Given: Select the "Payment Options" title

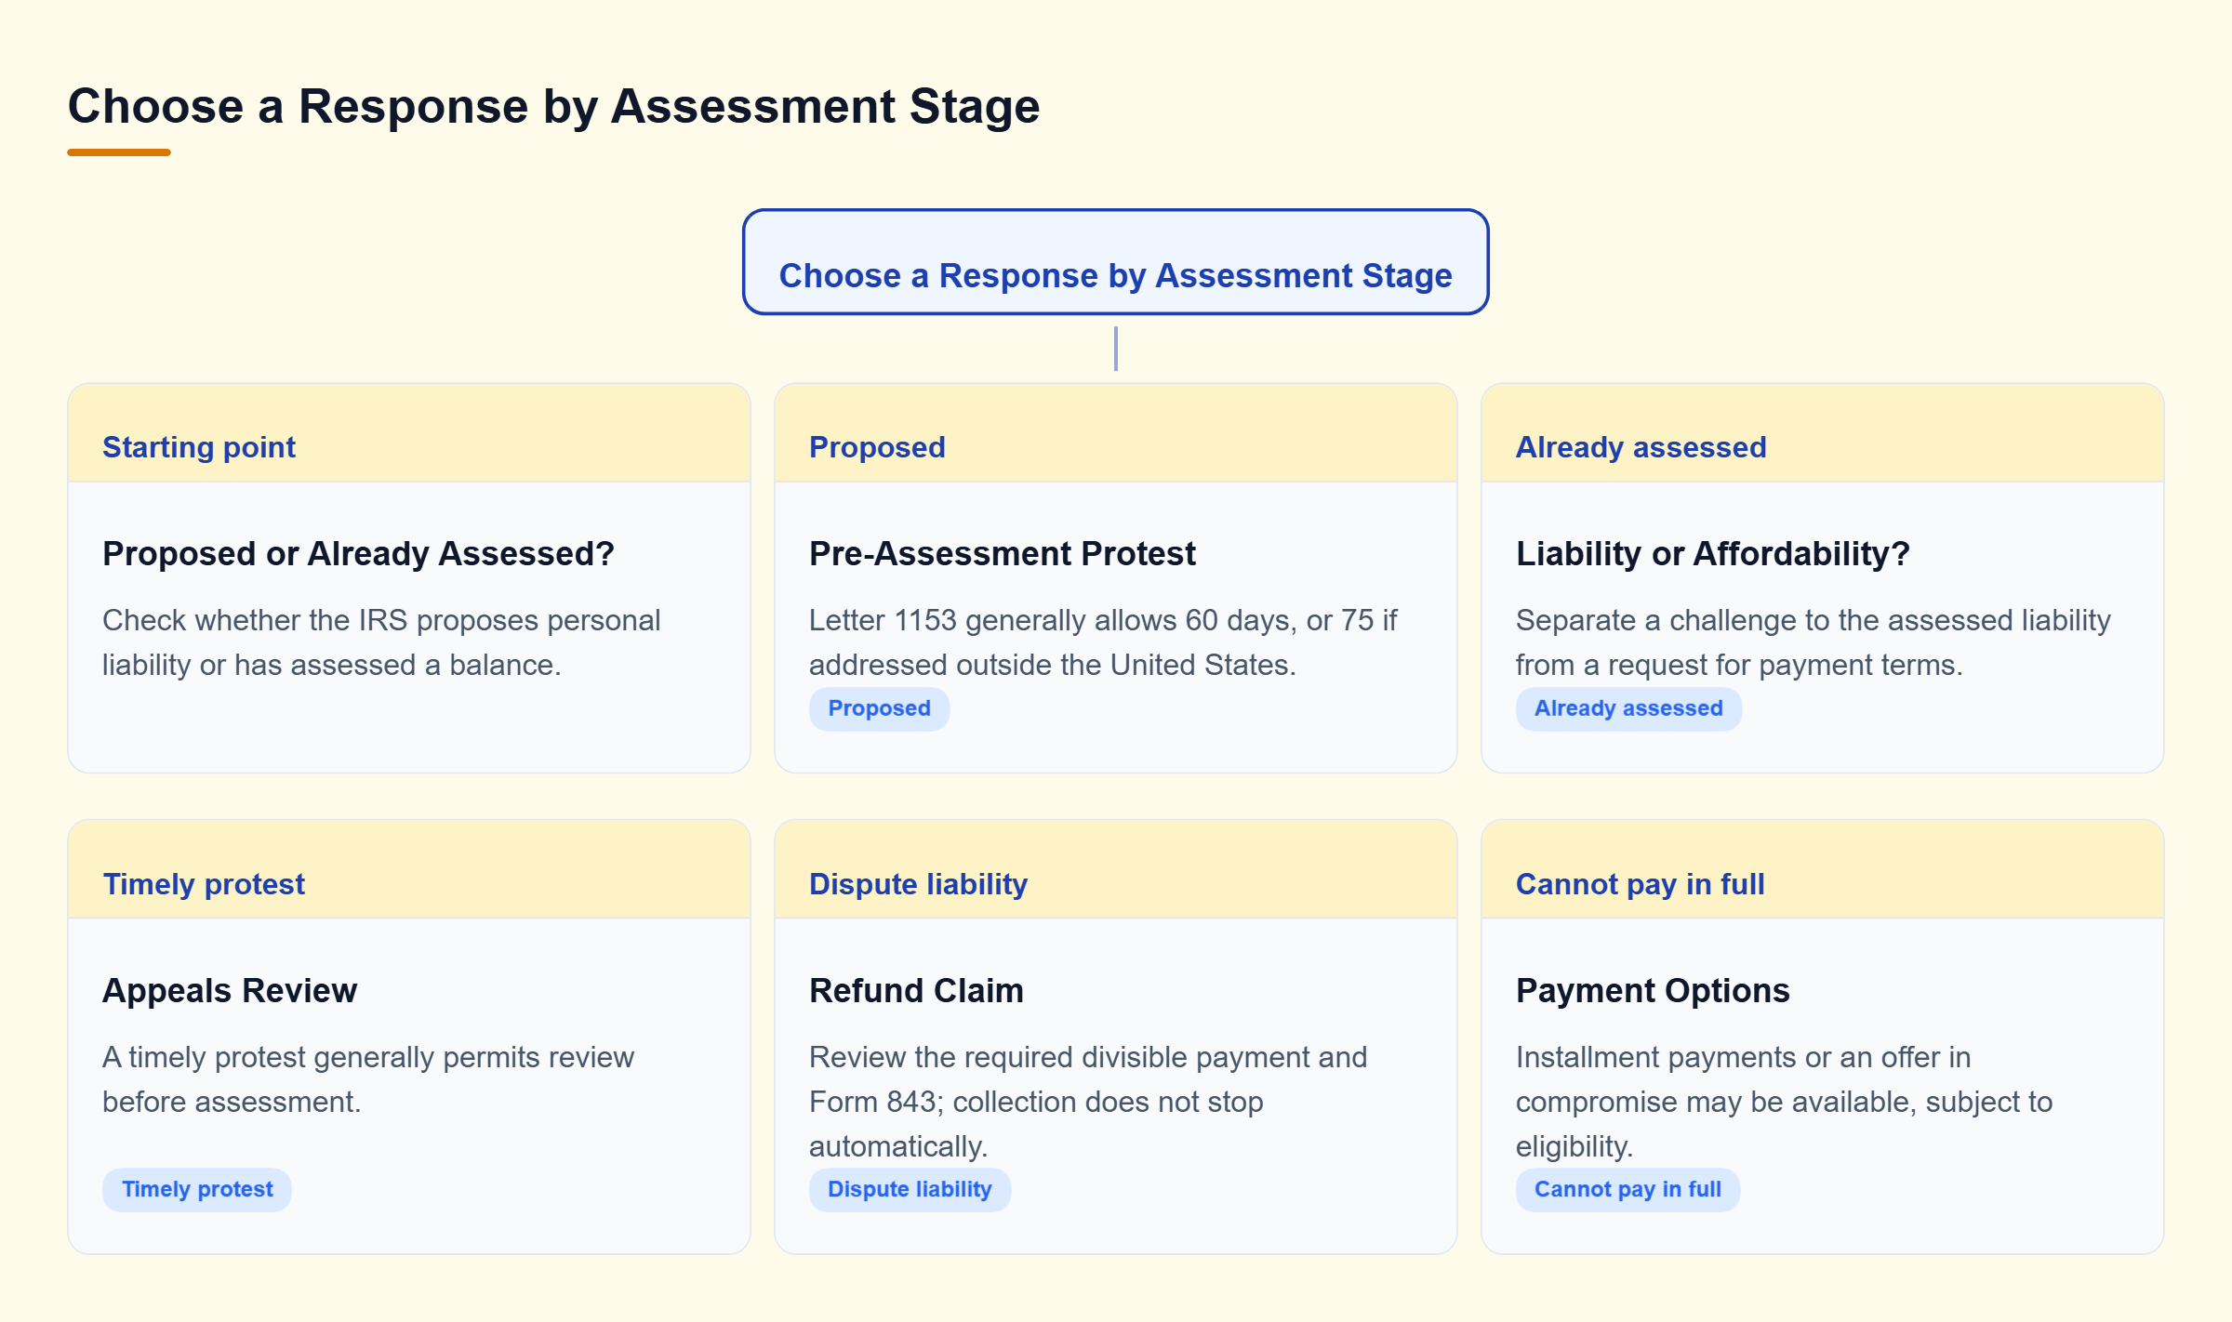Looking at the screenshot, I should tap(1653, 991).
